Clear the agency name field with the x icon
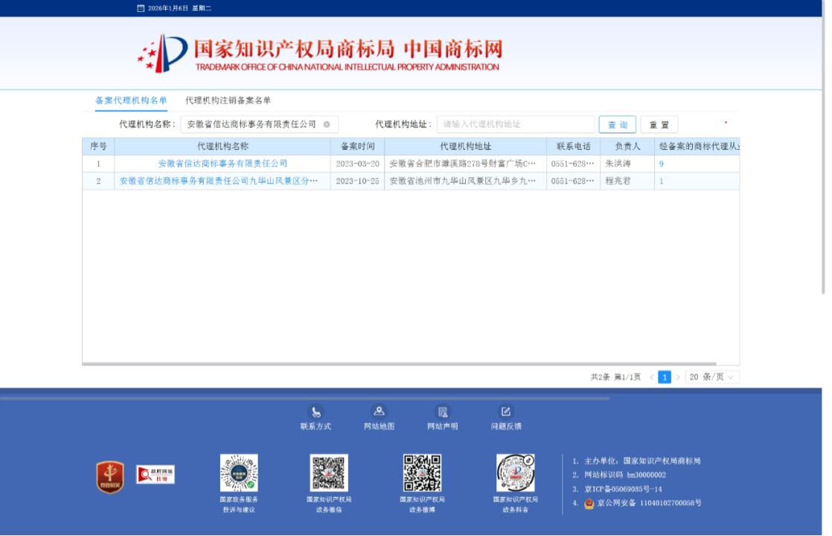Screen dimensions: 832x536 [x=327, y=124]
